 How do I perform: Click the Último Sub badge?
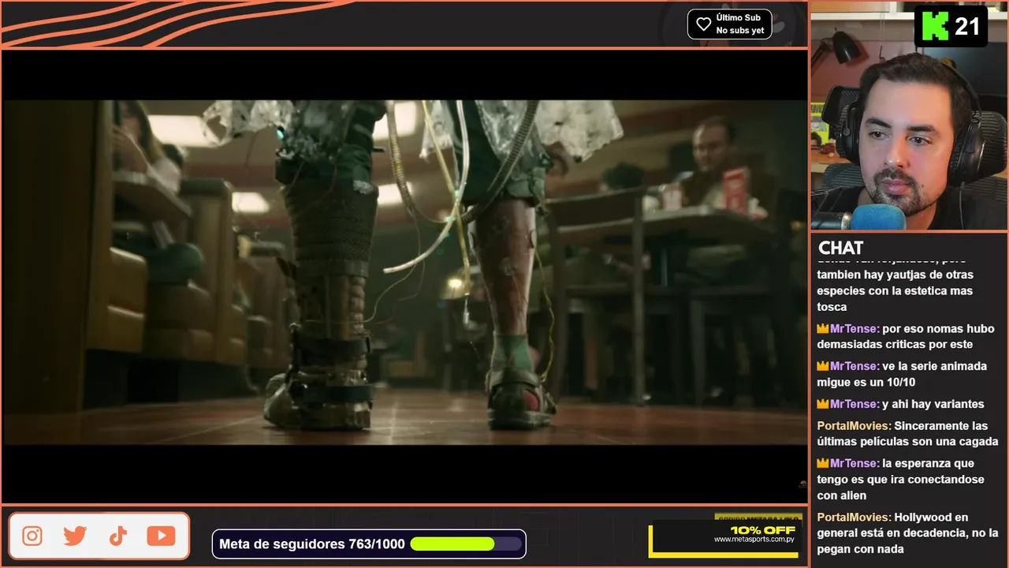pos(729,24)
